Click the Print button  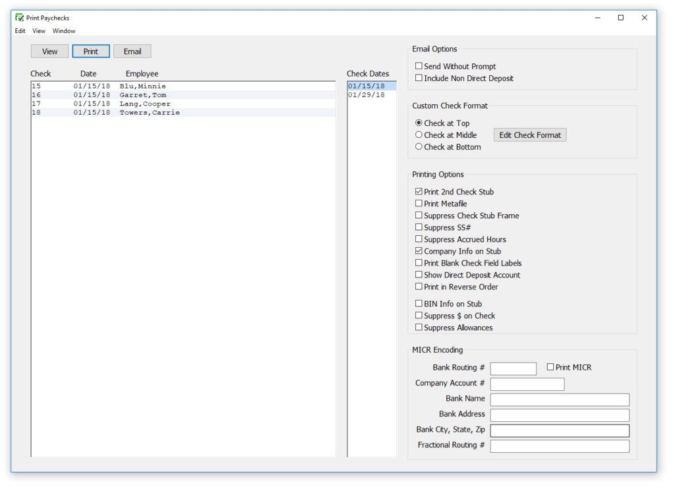click(x=90, y=51)
